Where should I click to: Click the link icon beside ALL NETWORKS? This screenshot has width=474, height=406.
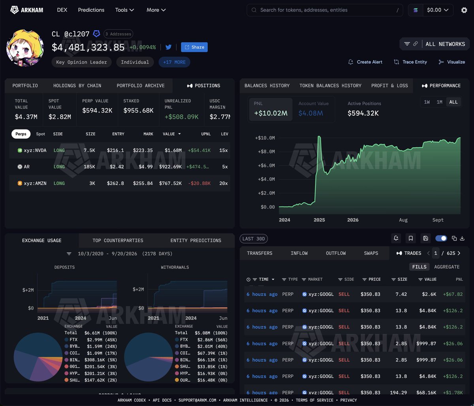click(x=416, y=44)
